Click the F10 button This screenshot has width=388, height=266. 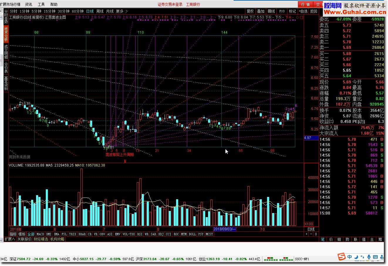tap(282, 11)
